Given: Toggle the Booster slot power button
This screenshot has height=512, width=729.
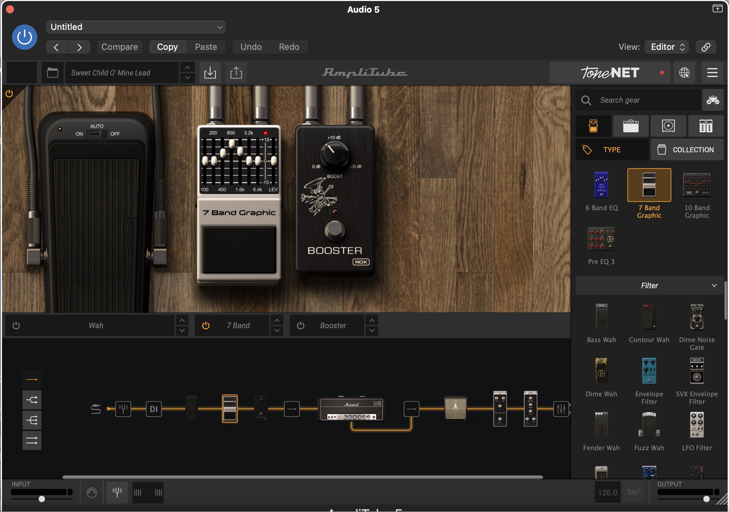Looking at the screenshot, I should (x=301, y=325).
